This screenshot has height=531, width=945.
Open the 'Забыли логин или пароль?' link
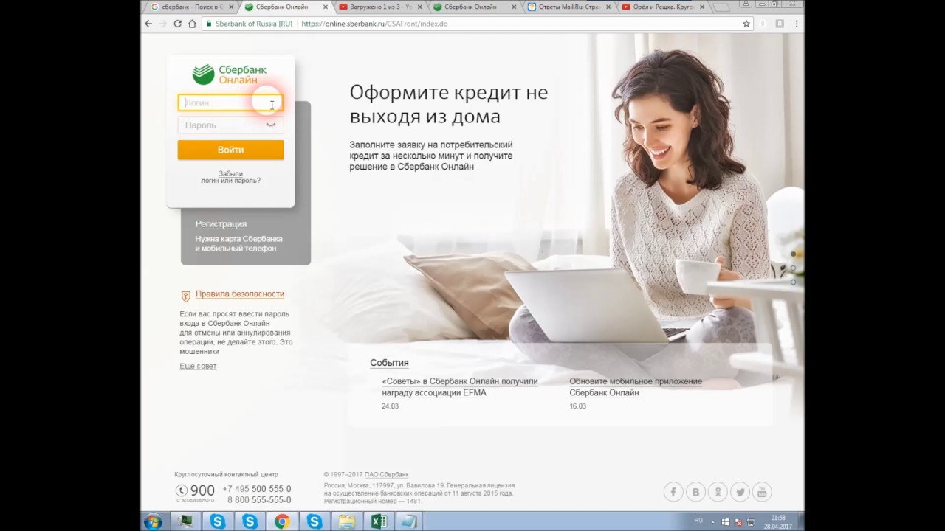pyautogui.click(x=230, y=177)
